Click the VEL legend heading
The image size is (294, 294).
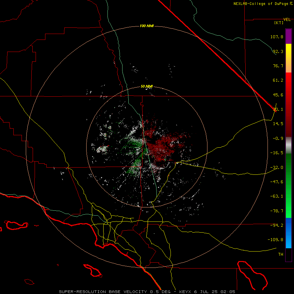coord(287,20)
